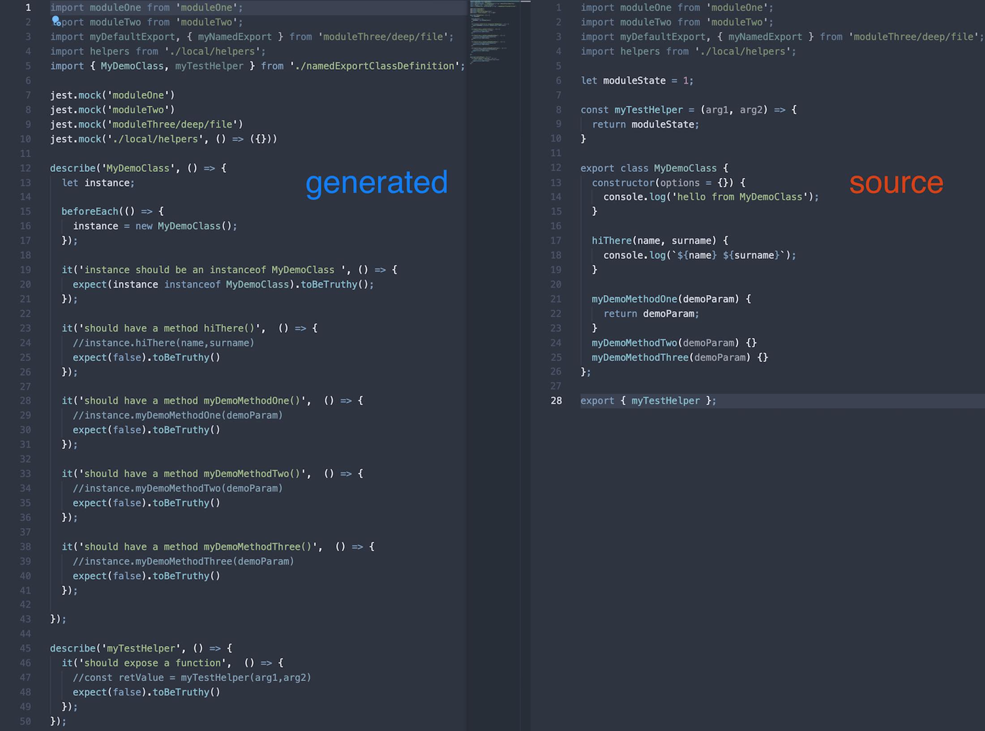The image size is (985, 731).
Task: Place cursor on 'beforeEach' call
Action: [x=90, y=211]
